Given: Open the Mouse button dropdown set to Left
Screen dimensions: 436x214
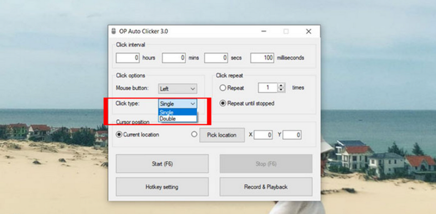Looking at the screenshot, I should (x=178, y=89).
